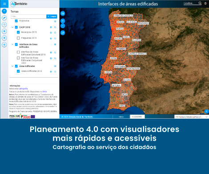Open settings for Interface Conjuntural 2020 layer
This screenshot has height=174, width=209.
click(51, 58)
